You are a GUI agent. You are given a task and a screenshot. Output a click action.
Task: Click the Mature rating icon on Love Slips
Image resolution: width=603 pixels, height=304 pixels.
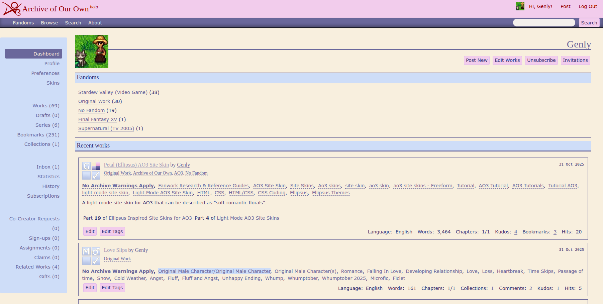(86, 251)
